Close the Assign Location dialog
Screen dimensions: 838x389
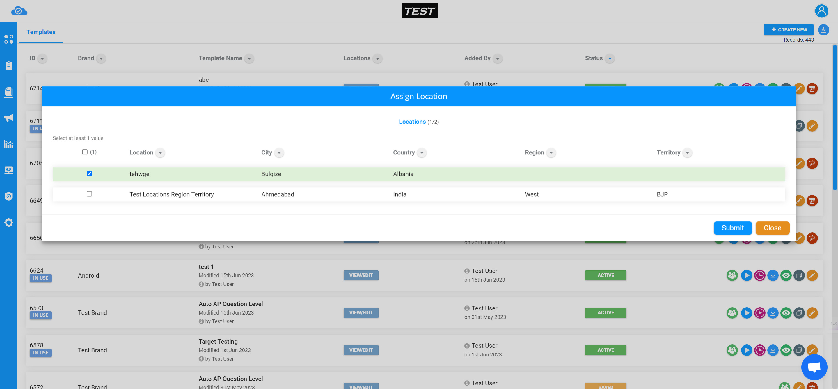coord(772,228)
